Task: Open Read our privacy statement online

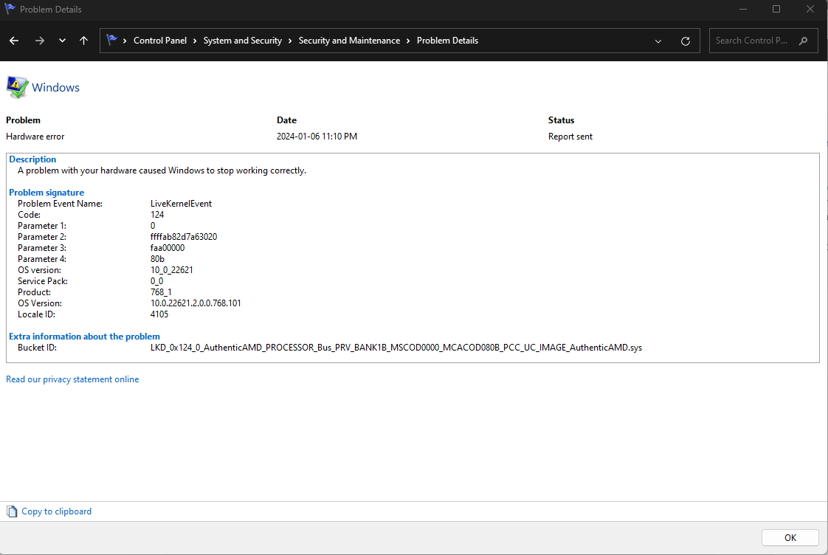Action: pos(72,379)
